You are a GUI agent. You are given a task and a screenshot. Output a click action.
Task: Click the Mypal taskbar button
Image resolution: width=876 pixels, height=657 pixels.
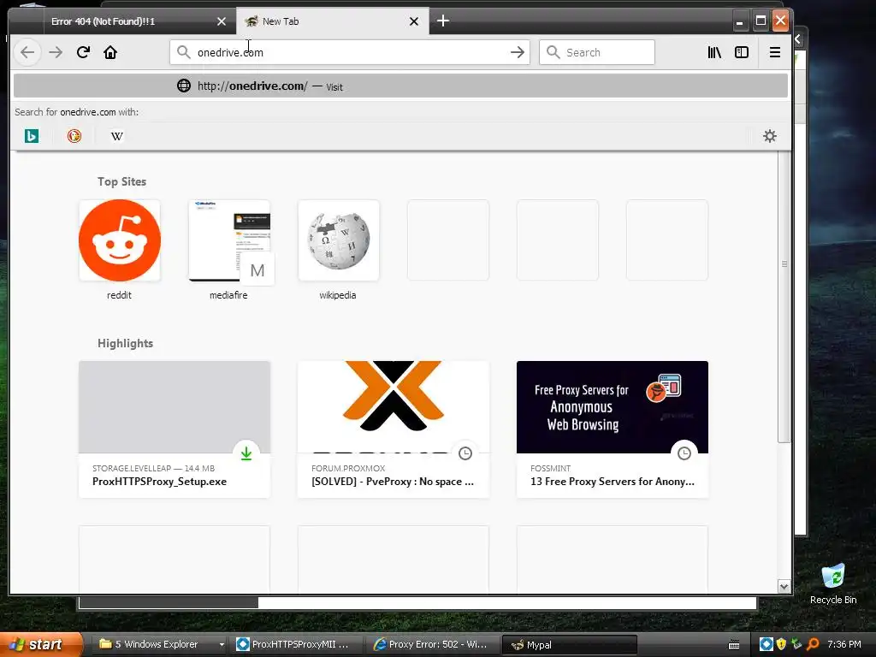coord(570,644)
